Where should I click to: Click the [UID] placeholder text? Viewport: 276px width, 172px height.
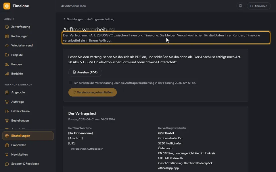coord(72,143)
